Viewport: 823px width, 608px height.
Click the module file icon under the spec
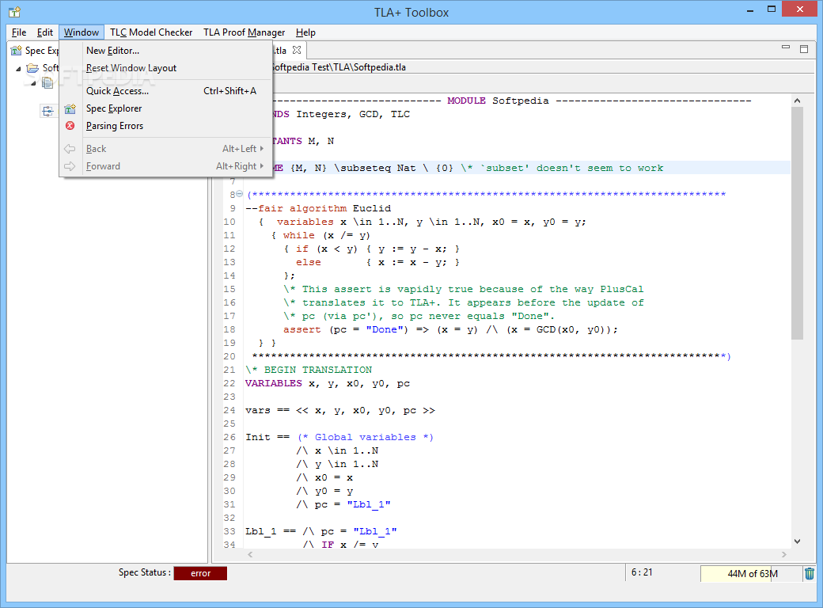point(47,82)
